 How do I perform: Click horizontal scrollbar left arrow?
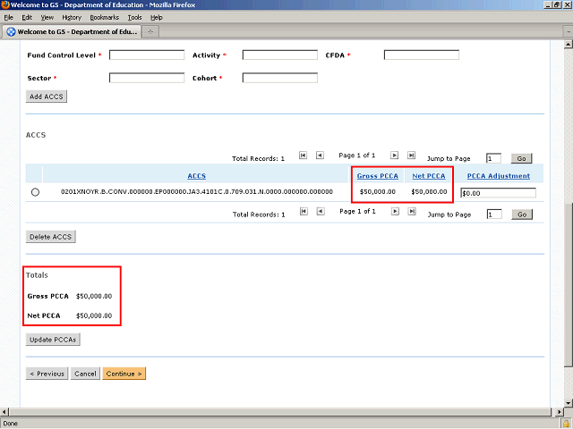(x=4, y=412)
